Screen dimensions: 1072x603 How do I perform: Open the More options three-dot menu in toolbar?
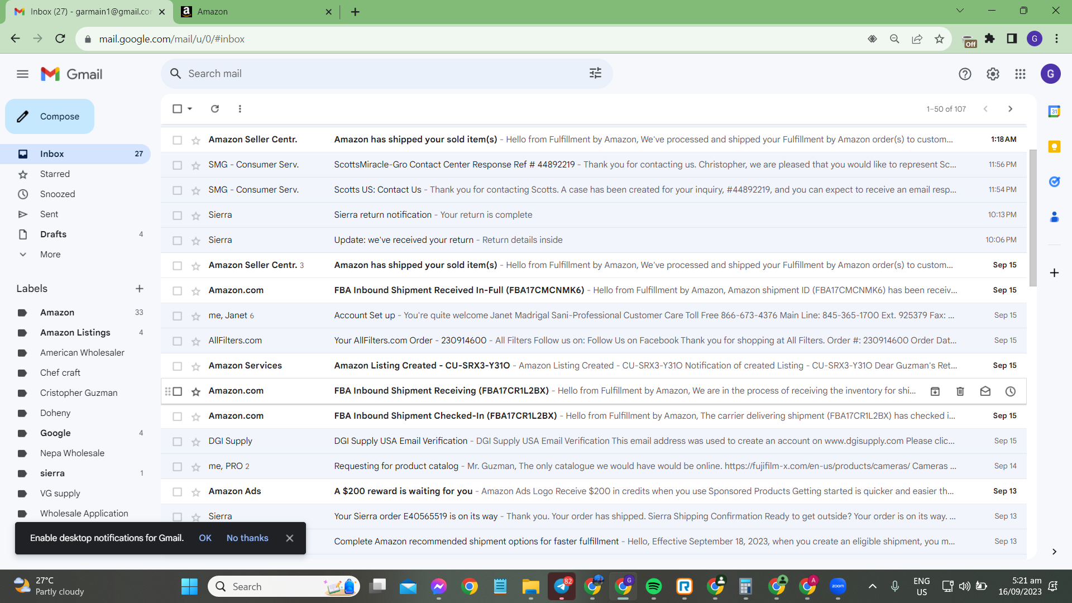pos(240,109)
